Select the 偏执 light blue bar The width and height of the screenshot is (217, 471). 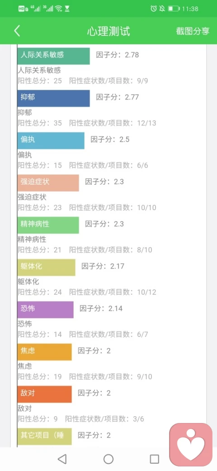point(51,140)
